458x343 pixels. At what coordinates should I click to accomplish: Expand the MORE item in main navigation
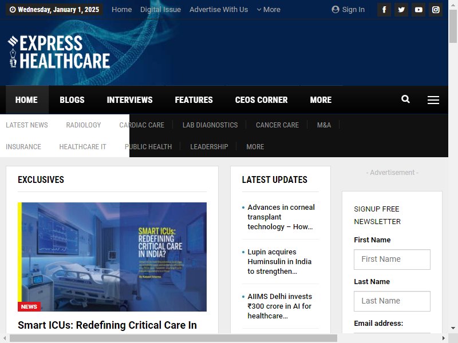pyautogui.click(x=321, y=99)
